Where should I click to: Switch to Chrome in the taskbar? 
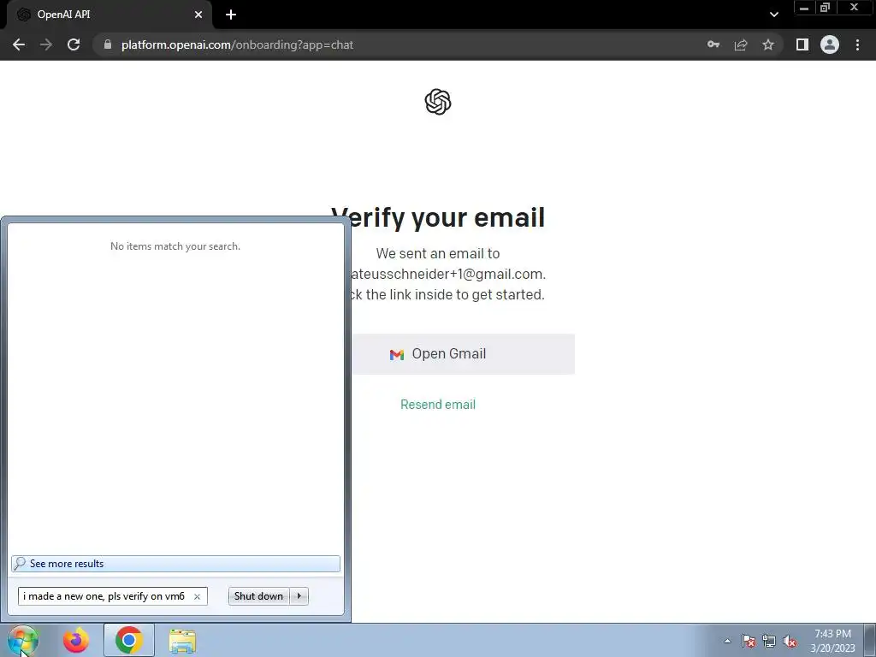tap(129, 641)
